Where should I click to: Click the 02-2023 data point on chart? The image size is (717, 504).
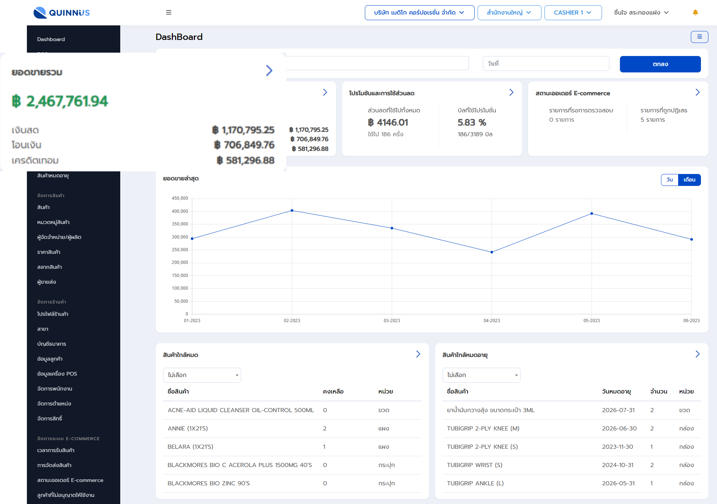(292, 211)
